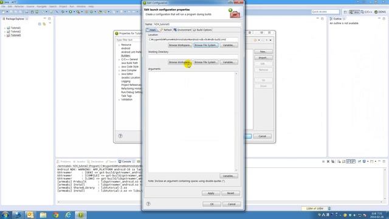Viewport: 389px width, 219px height.
Task: Click the Location path text field
Action: [x=193, y=39]
